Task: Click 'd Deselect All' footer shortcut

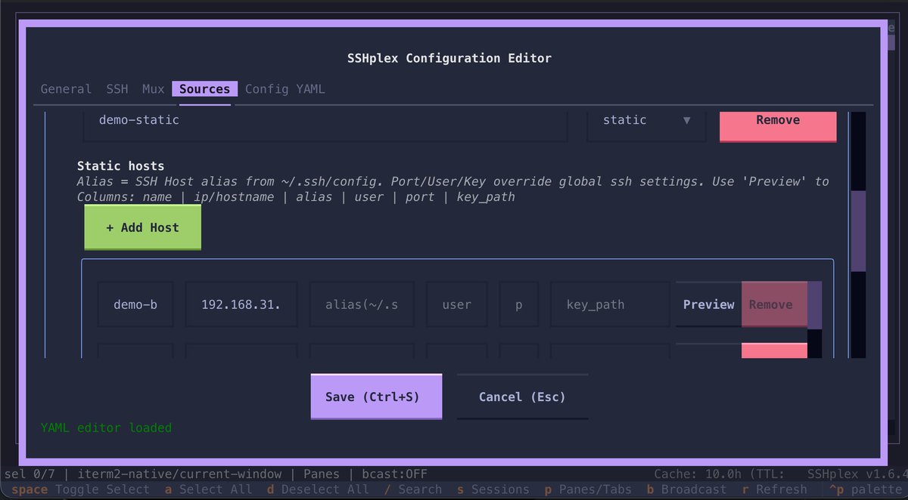Action: click(x=318, y=489)
